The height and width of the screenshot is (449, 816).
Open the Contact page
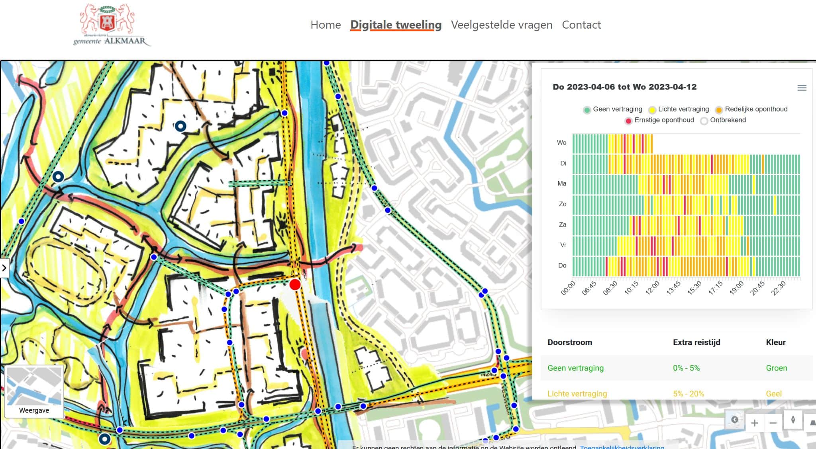click(x=581, y=25)
